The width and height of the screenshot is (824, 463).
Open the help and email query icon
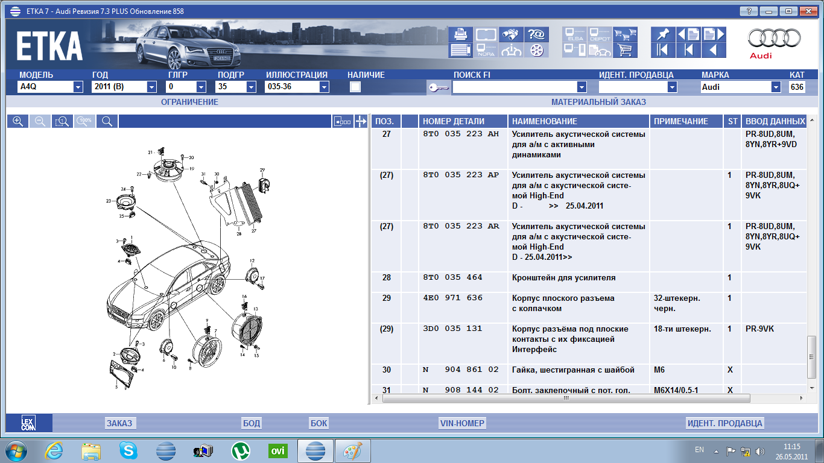point(536,34)
